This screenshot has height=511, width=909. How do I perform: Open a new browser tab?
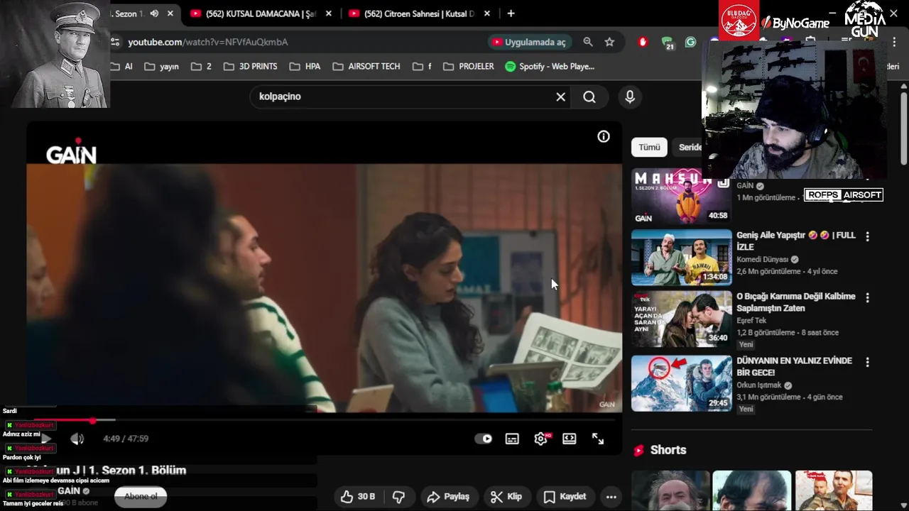click(x=511, y=13)
